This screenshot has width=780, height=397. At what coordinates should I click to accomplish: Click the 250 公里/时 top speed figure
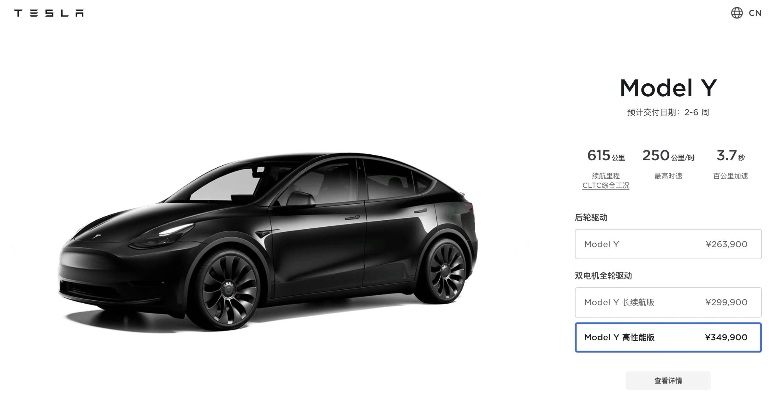click(x=668, y=156)
